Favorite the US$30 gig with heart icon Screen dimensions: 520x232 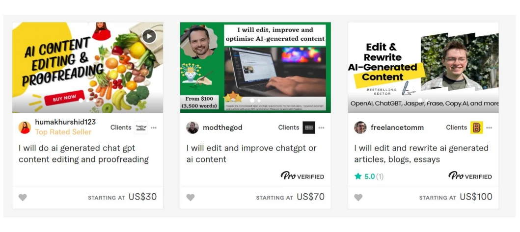[23, 198]
